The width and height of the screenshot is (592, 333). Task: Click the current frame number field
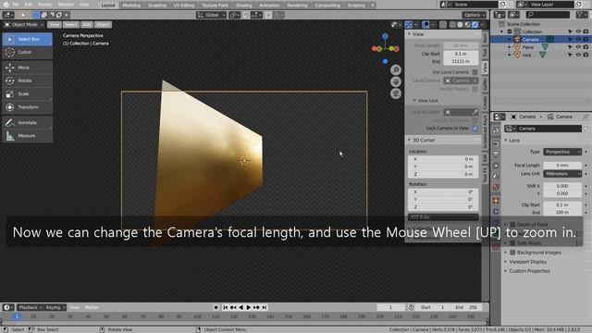pyautogui.click(x=390, y=307)
